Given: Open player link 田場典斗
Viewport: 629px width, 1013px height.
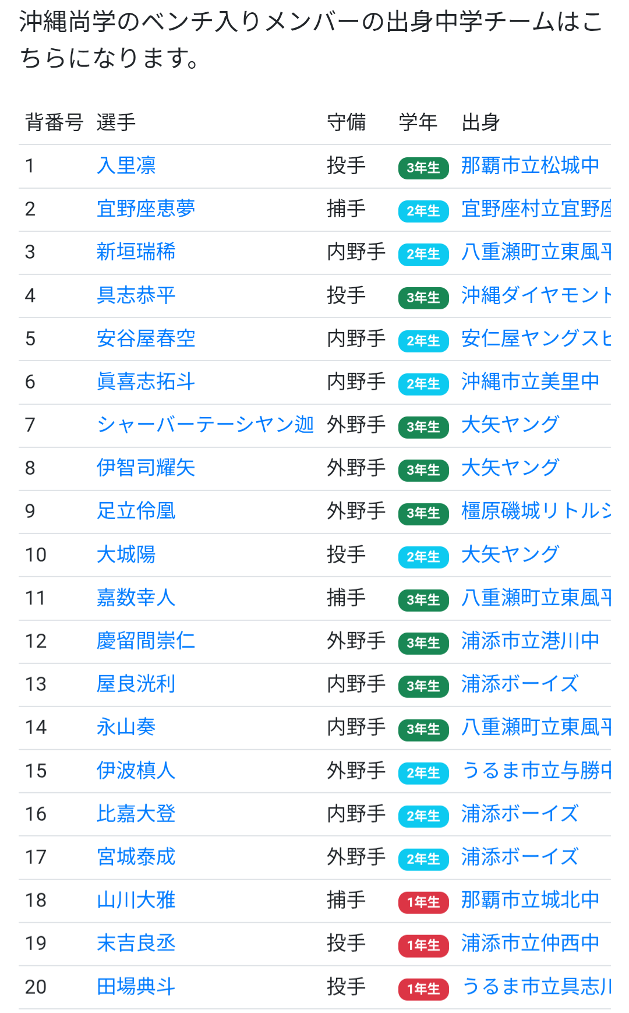Looking at the screenshot, I should (x=136, y=987).
